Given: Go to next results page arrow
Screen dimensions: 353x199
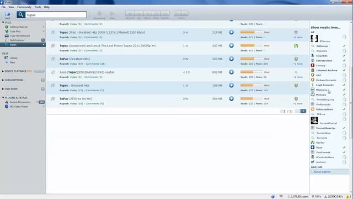Looking at the screenshot, I should [x=303, y=111].
